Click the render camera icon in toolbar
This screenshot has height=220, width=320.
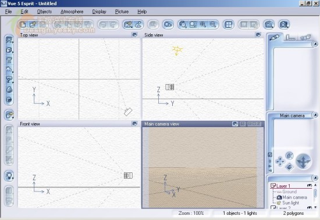[x=284, y=24]
